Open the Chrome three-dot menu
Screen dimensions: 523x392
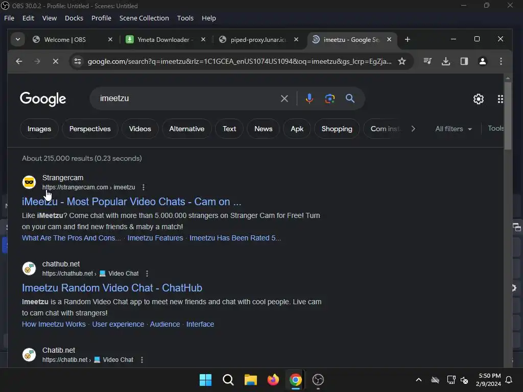501,61
